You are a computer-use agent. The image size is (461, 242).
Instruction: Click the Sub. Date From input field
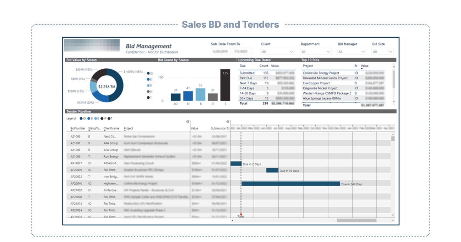click(x=220, y=51)
